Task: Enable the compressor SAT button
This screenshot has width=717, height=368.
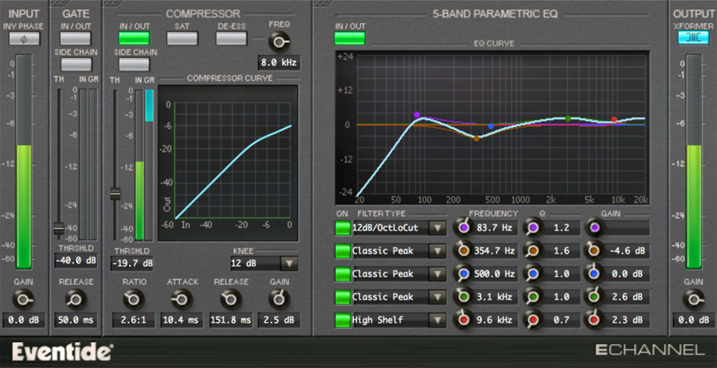Action: tap(182, 38)
